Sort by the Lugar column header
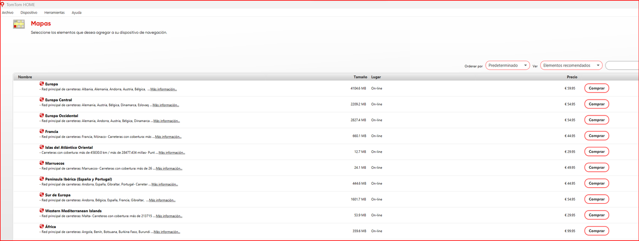Screen dimensions: 639x241 (376, 77)
